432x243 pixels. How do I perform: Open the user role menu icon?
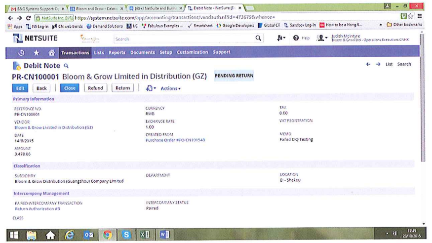[322, 38]
